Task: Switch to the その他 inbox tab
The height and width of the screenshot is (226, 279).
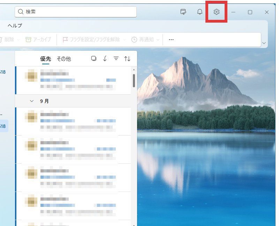Action: (64, 59)
